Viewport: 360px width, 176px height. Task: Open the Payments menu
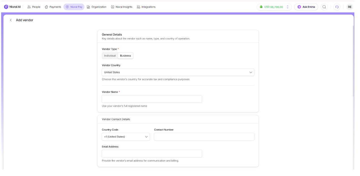53,7
